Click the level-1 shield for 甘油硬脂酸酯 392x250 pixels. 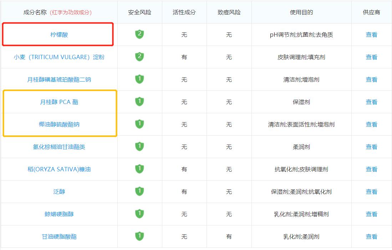(140, 236)
